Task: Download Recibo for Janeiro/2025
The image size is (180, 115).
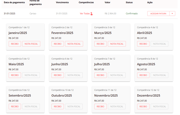Action: pyautogui.click(x=15, y=44)
